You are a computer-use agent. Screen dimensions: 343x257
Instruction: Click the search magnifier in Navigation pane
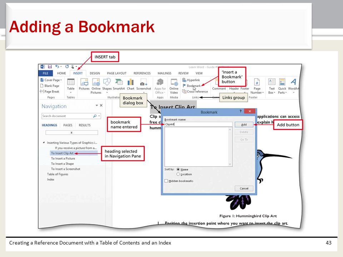tap(95, 116)
